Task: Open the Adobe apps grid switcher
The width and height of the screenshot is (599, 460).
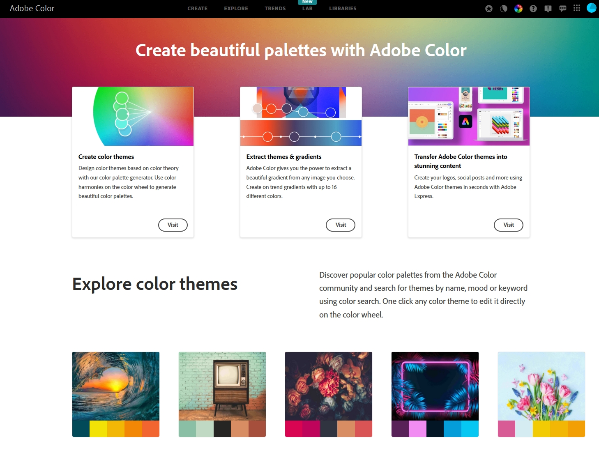Action: 577,8
